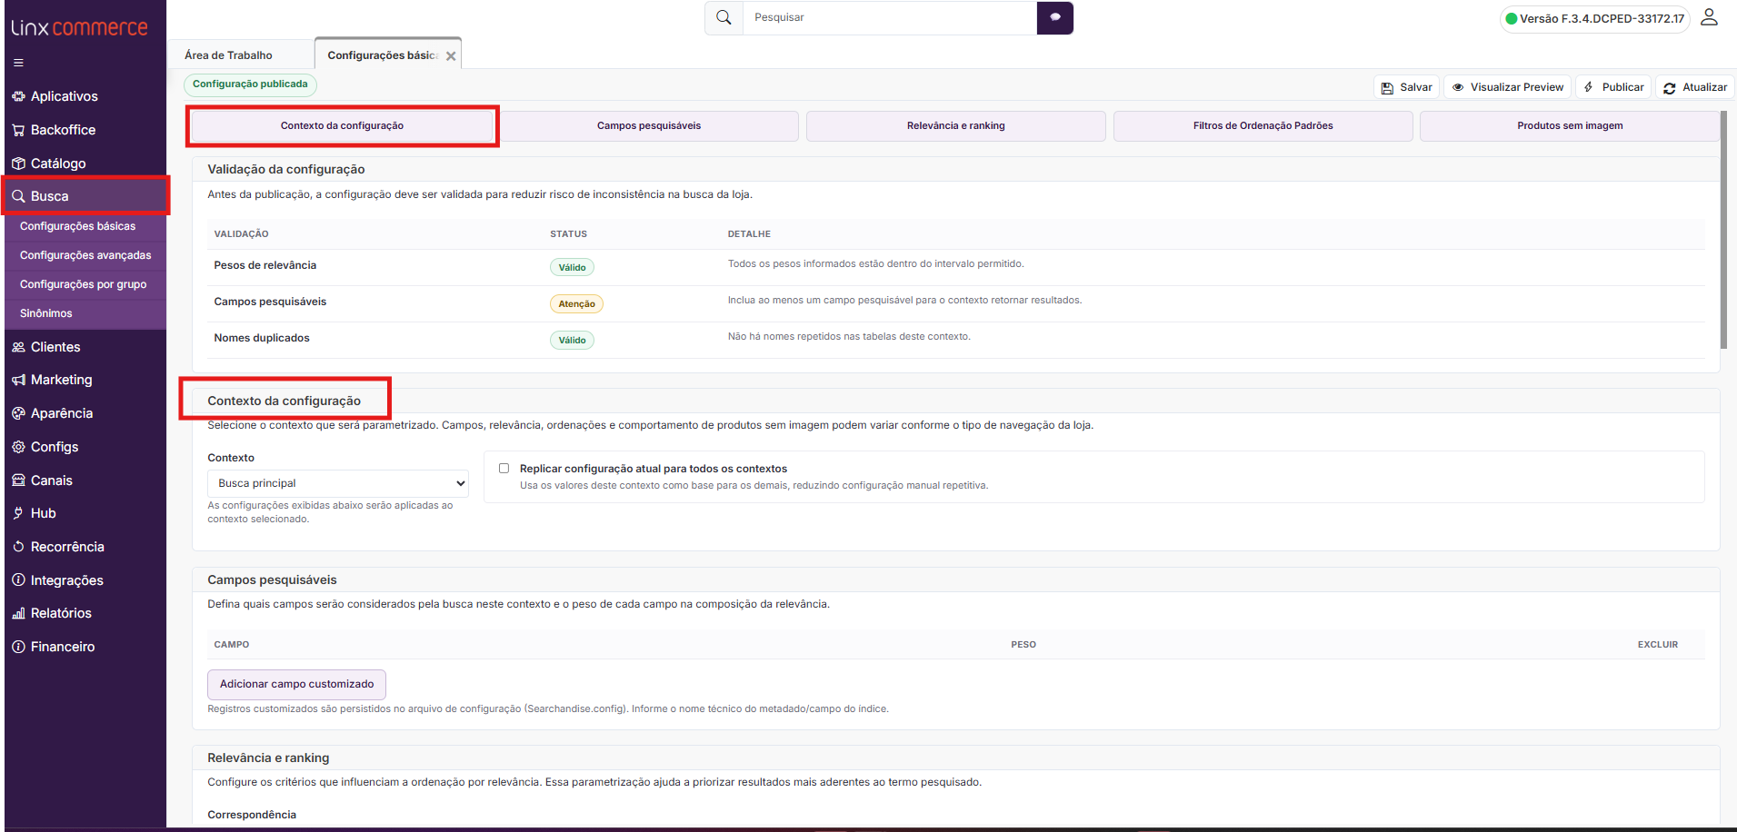Screen dimensions: 1737x832
Task: Click the search magnifier icon in top bar
Action: [x=724, y=17]
